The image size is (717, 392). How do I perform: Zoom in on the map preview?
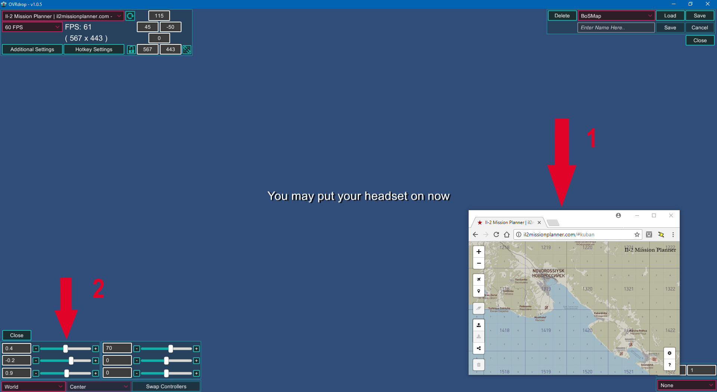point(479,252)
